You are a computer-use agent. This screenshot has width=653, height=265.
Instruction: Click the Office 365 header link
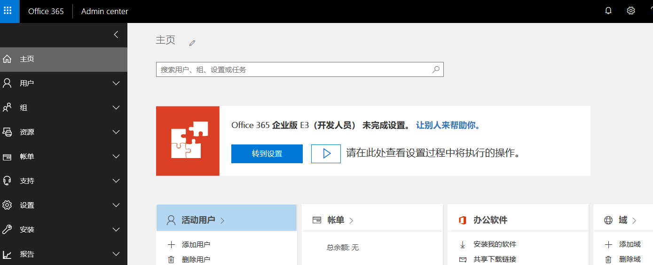46,11
